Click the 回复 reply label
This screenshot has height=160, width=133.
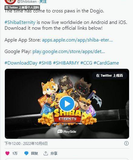point(35,153)
